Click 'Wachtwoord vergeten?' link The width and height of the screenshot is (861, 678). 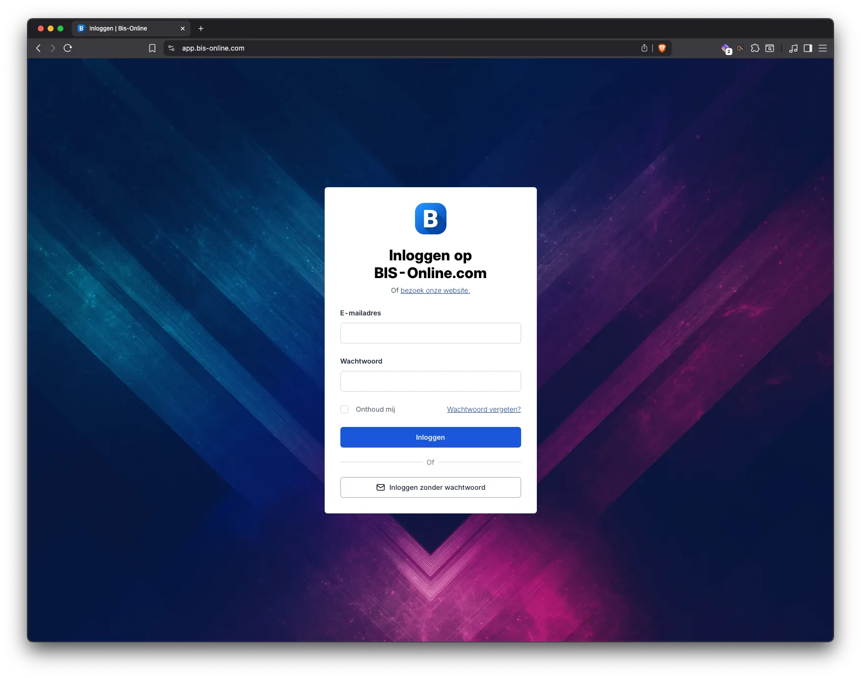[483, 409]
